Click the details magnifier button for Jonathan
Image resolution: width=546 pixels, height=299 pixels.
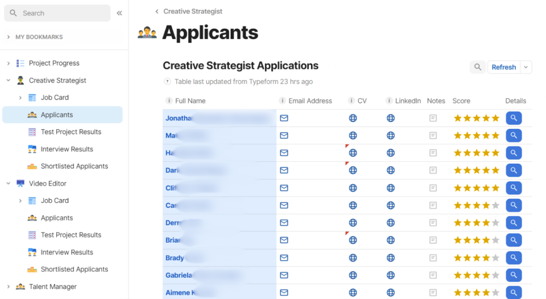pyautogui.click(x=514, y=118)
